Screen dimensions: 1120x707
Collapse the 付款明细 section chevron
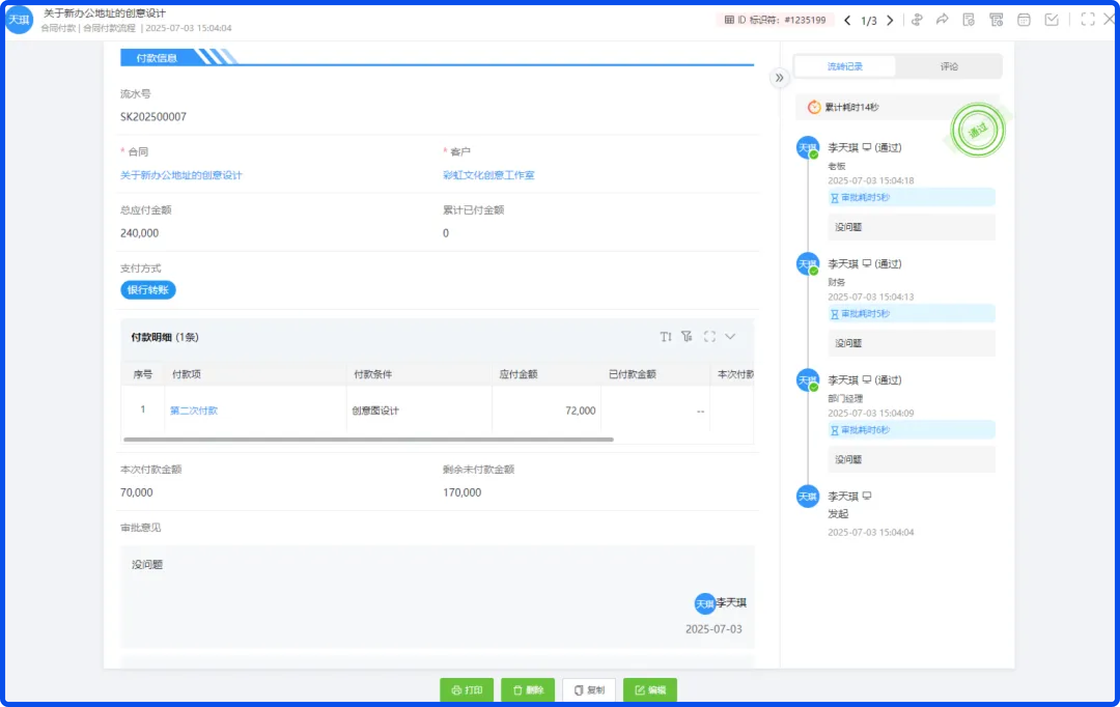pyautogui.click(x=730, y=336)
